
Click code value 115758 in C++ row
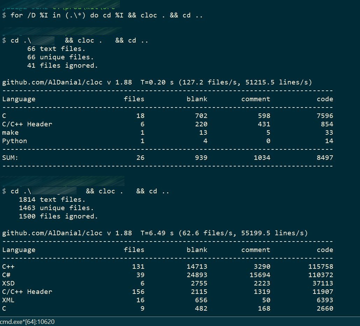coord(321,267)
